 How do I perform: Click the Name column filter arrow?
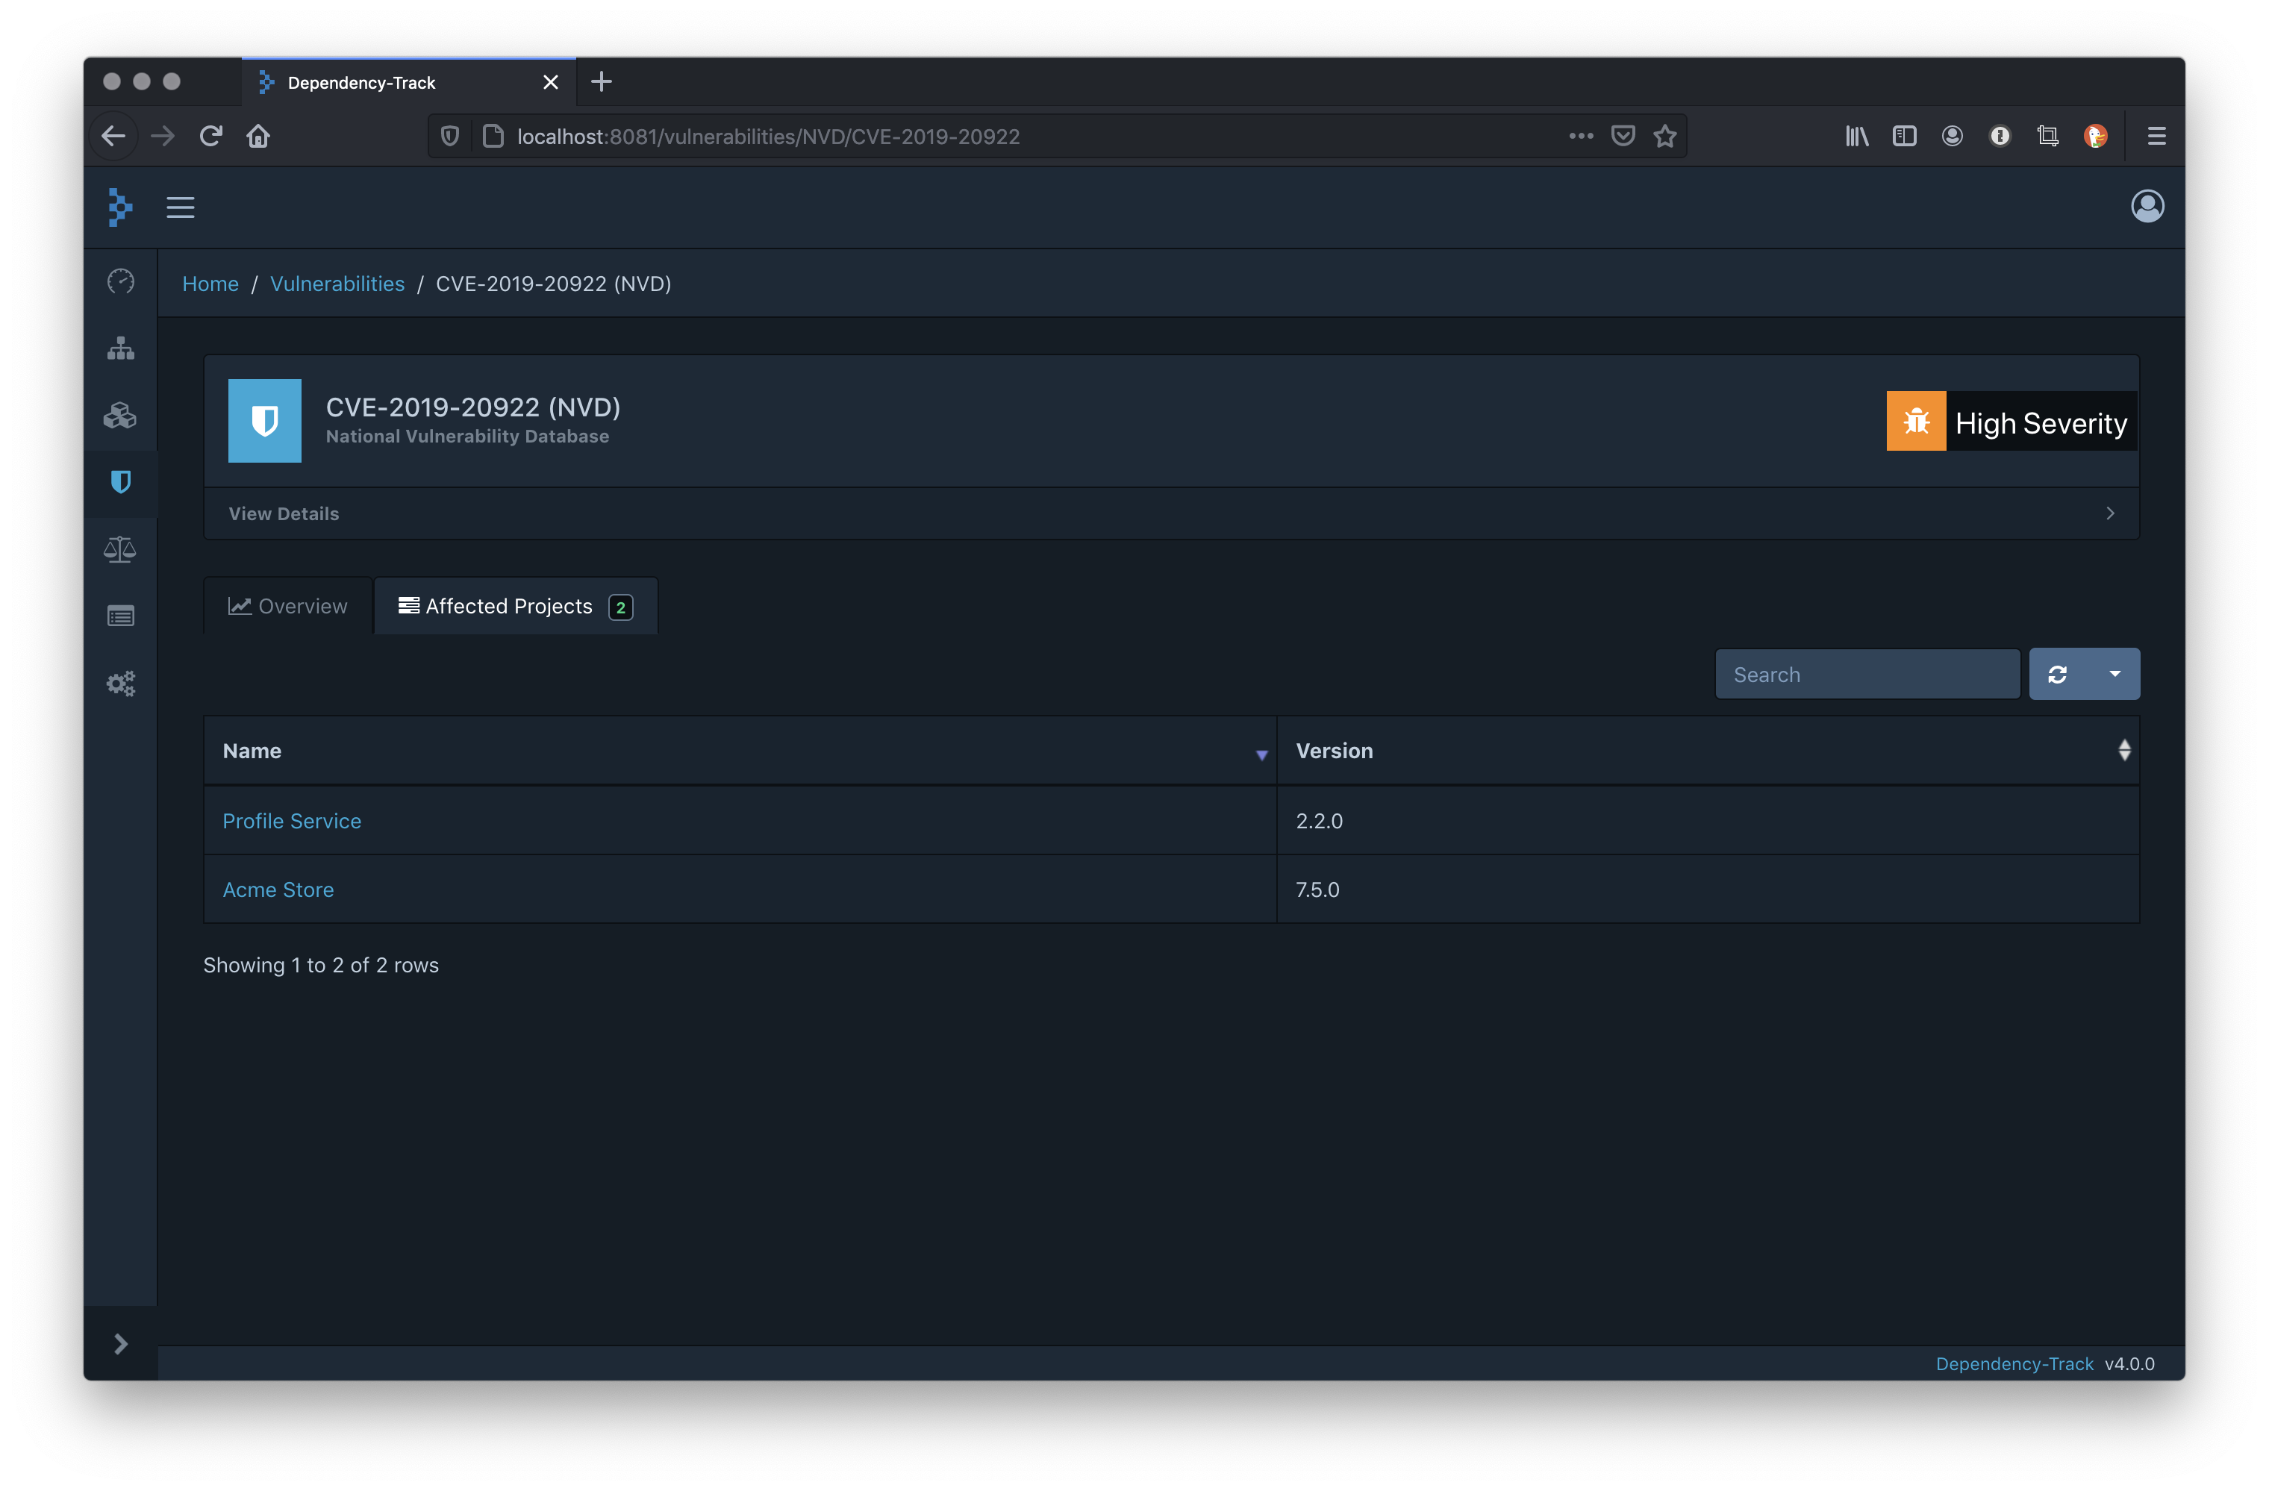[x=1259, y=754]
